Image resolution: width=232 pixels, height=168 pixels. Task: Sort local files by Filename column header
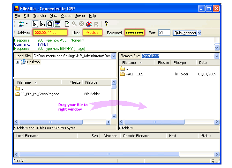coord(24,82)
